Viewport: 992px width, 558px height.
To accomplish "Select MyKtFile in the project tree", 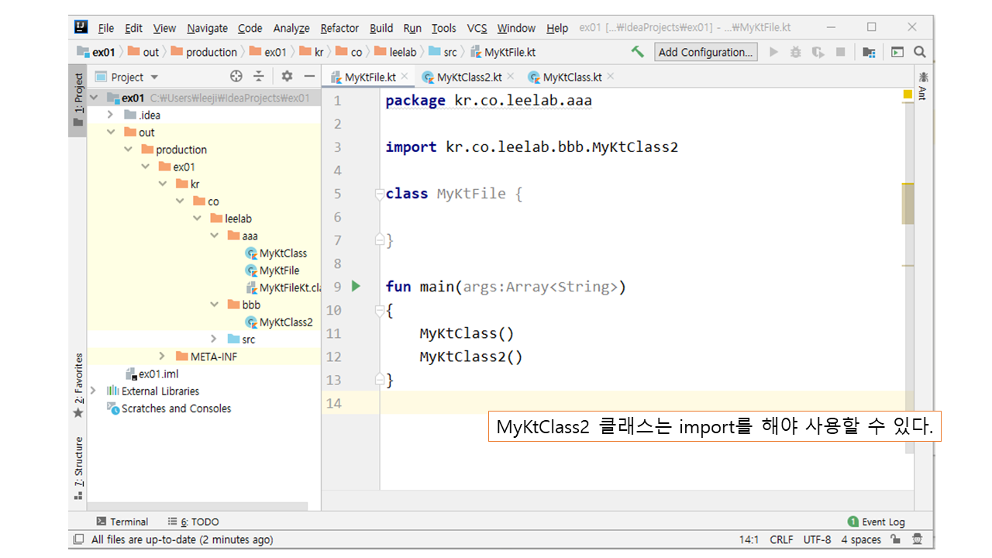I will click(279, 270).
